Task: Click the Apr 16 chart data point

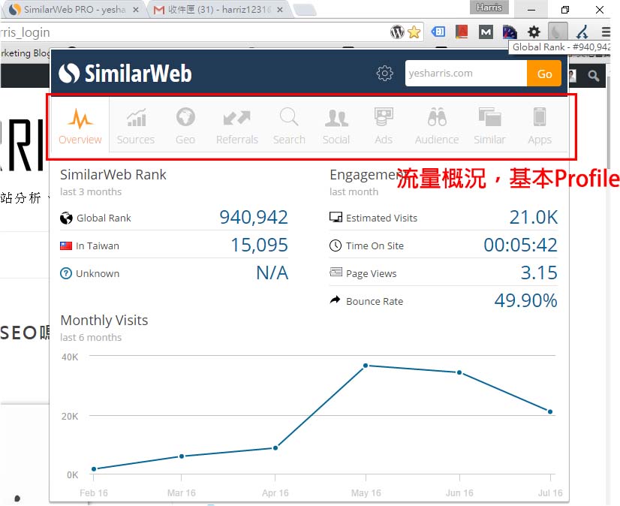Action: (275, 448)
